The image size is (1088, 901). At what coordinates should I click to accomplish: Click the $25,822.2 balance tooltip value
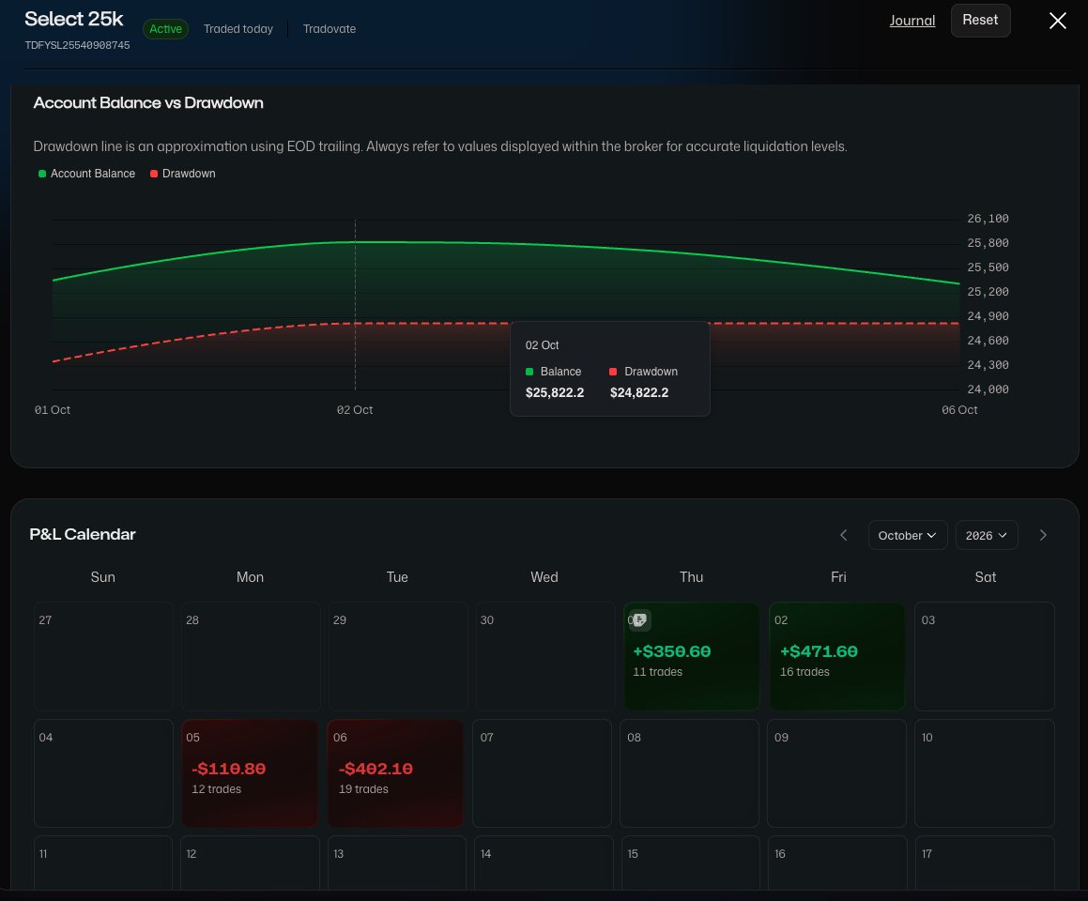(x=555, y=392)
